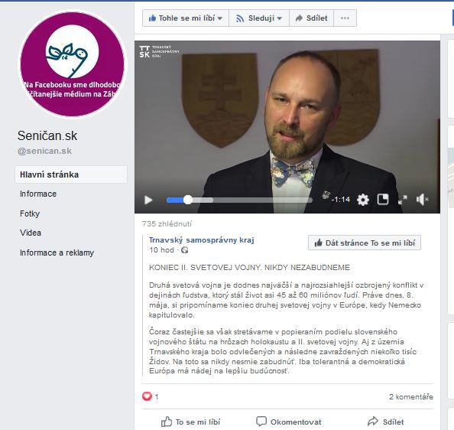Open the Informace section
The image size is (454, 430).
pos(38,194)
